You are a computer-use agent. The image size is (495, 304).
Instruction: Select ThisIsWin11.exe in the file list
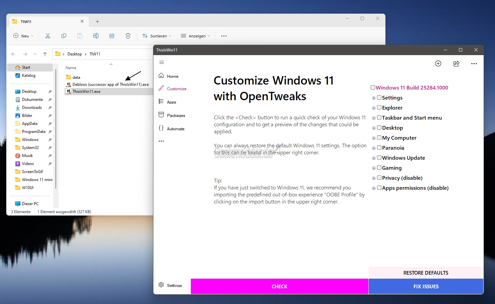tap(84, 91)
